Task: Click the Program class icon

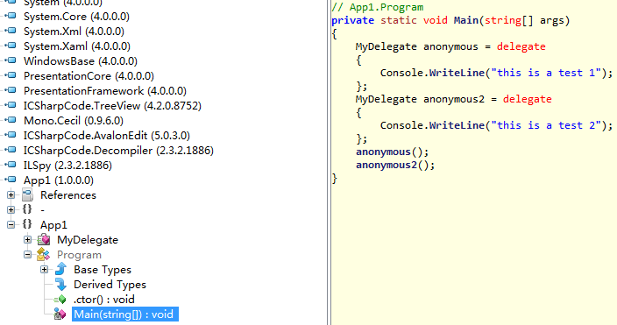Action: [43, 255]
